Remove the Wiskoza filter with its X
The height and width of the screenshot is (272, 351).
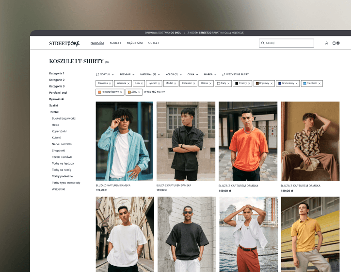click(x=128, y=84)
